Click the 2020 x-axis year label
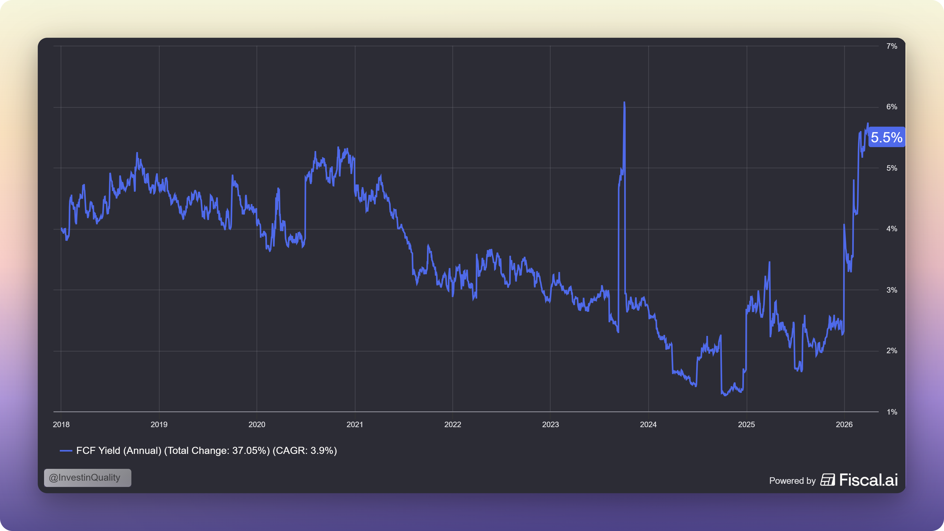Screen dimensions: 944x531 click(x=257, y=424)
